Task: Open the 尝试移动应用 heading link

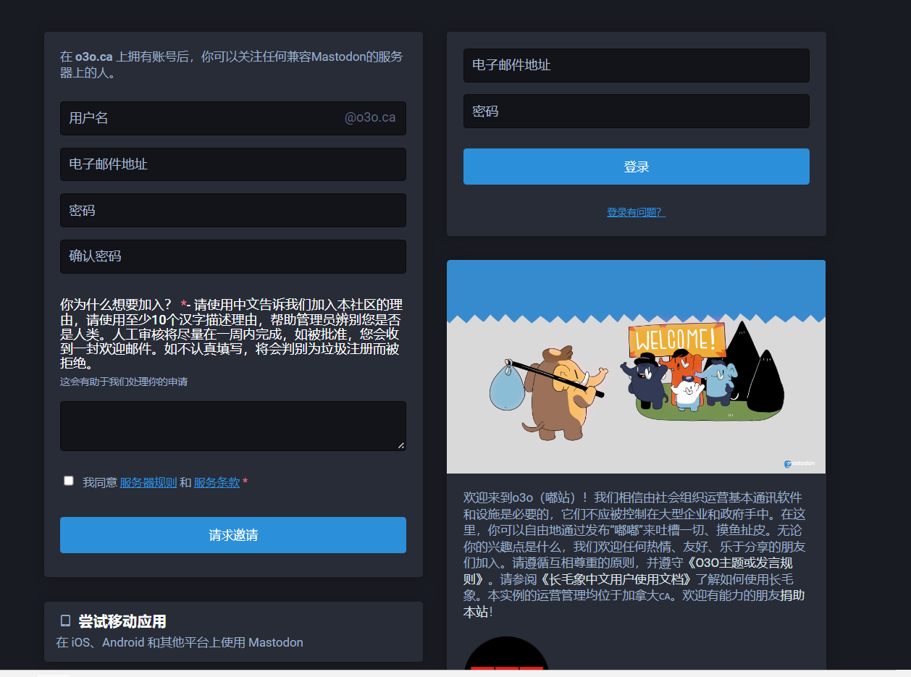Action: point(122,621)
